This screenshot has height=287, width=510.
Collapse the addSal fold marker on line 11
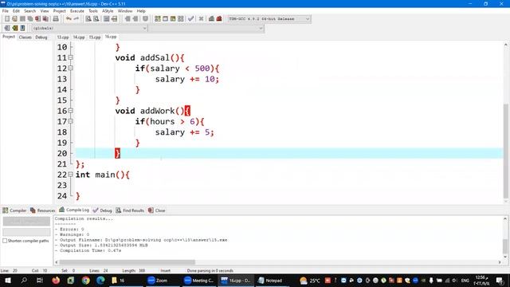(x=71, y=57)
